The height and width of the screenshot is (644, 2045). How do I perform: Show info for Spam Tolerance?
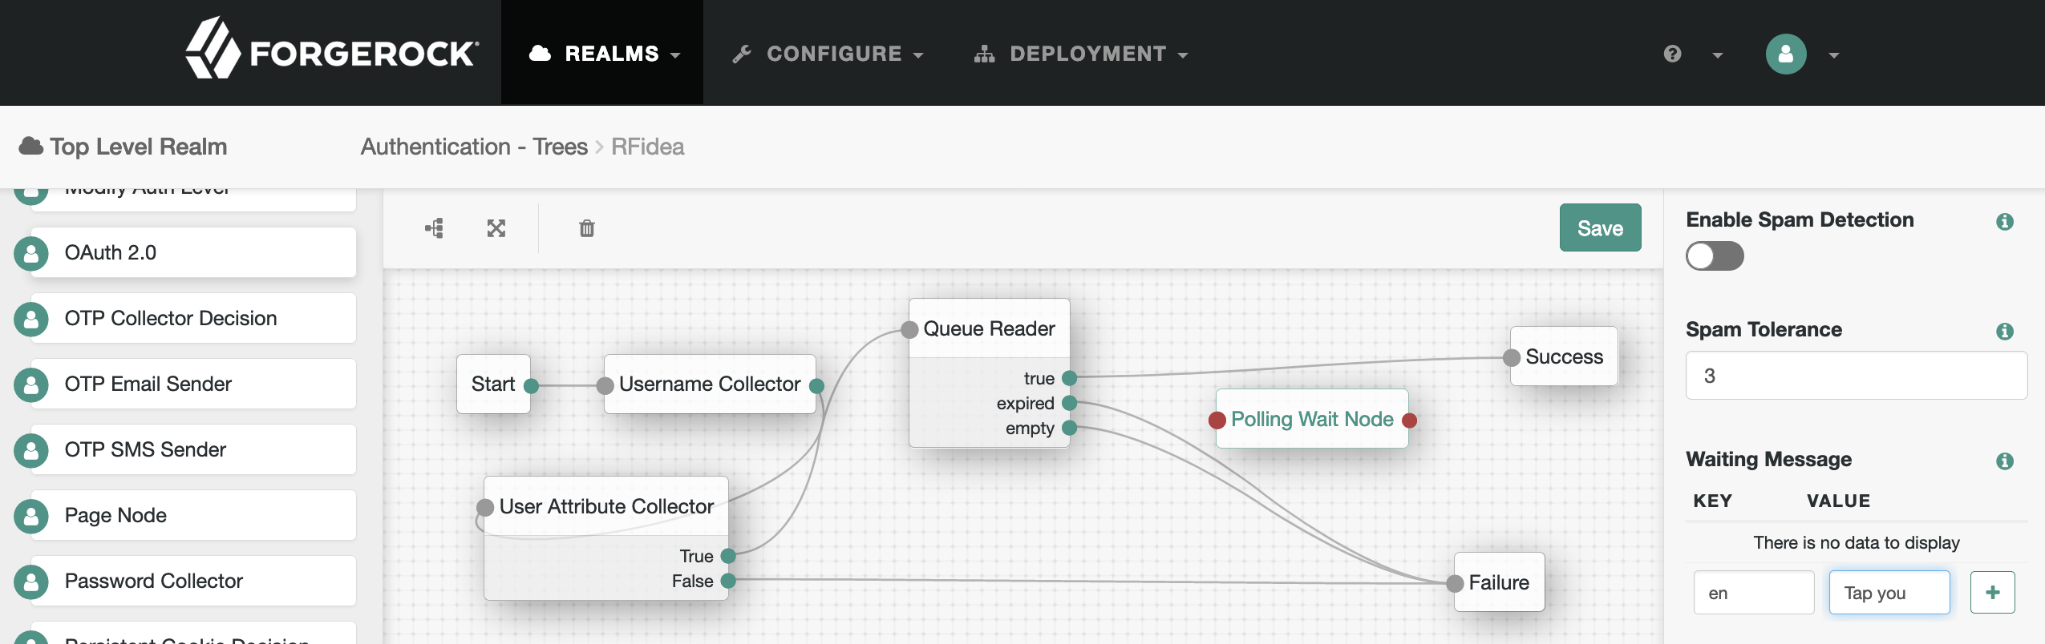(x=2005, y=331)
